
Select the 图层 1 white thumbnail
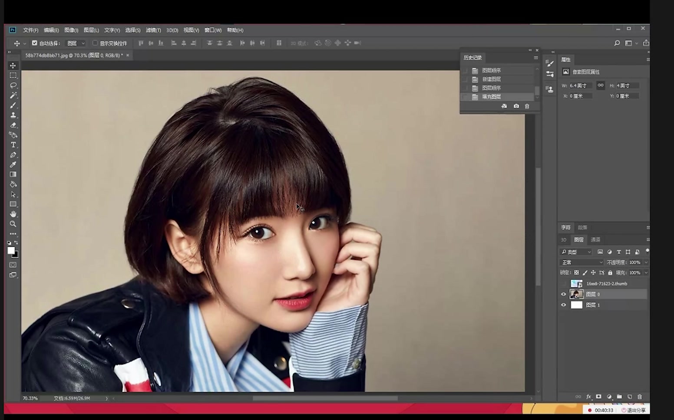point(576,305)
